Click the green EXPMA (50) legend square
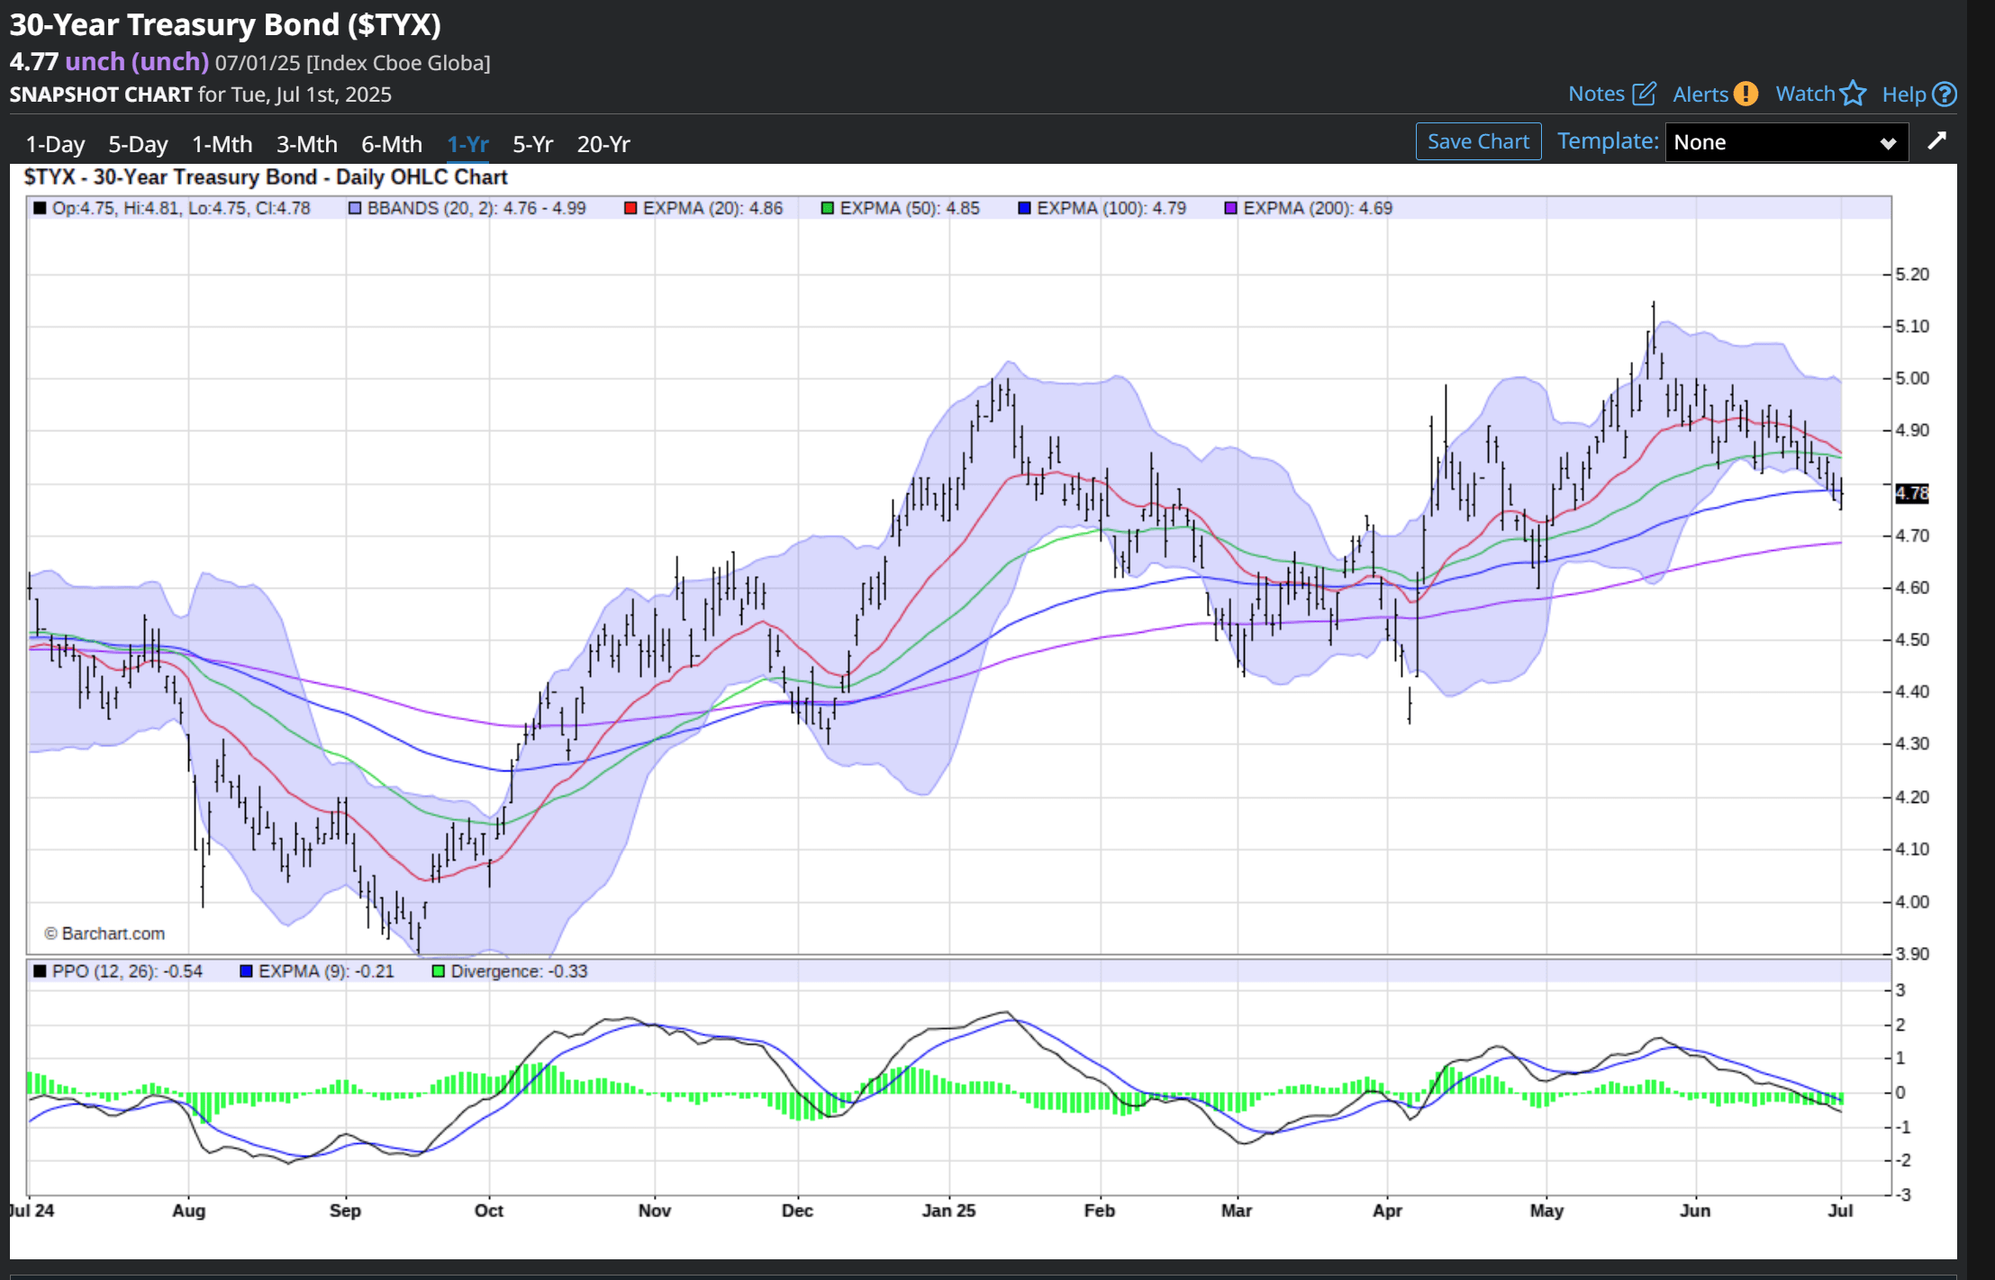 [x=827, y=208]
